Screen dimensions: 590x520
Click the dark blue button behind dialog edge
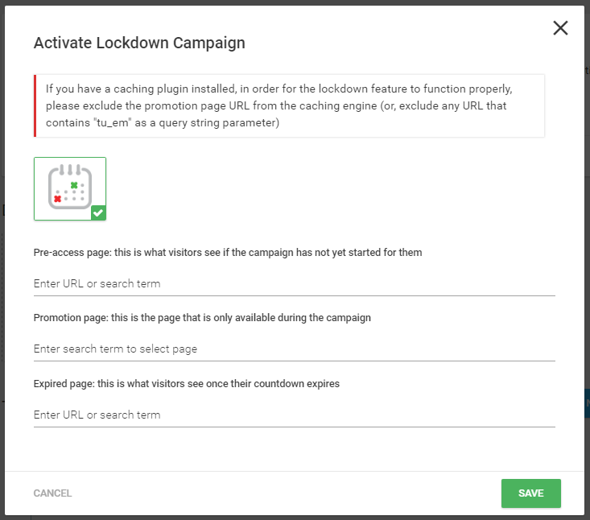click(x=588, y=403)
